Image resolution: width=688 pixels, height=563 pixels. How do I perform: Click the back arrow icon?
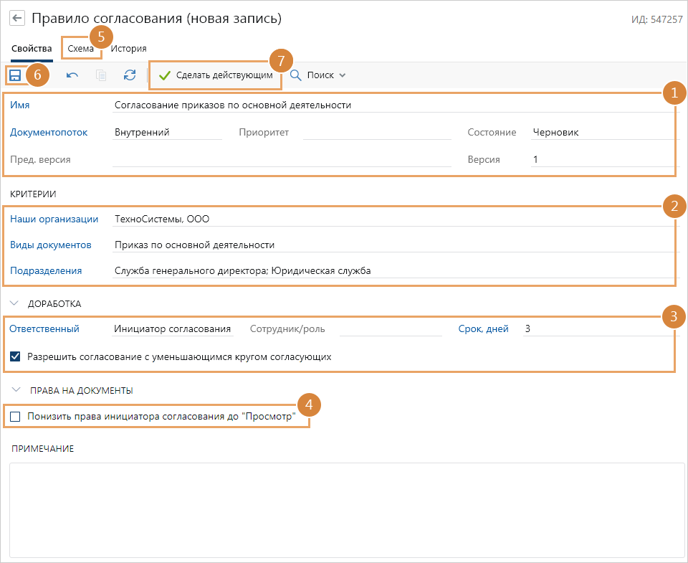pos(16,18)
